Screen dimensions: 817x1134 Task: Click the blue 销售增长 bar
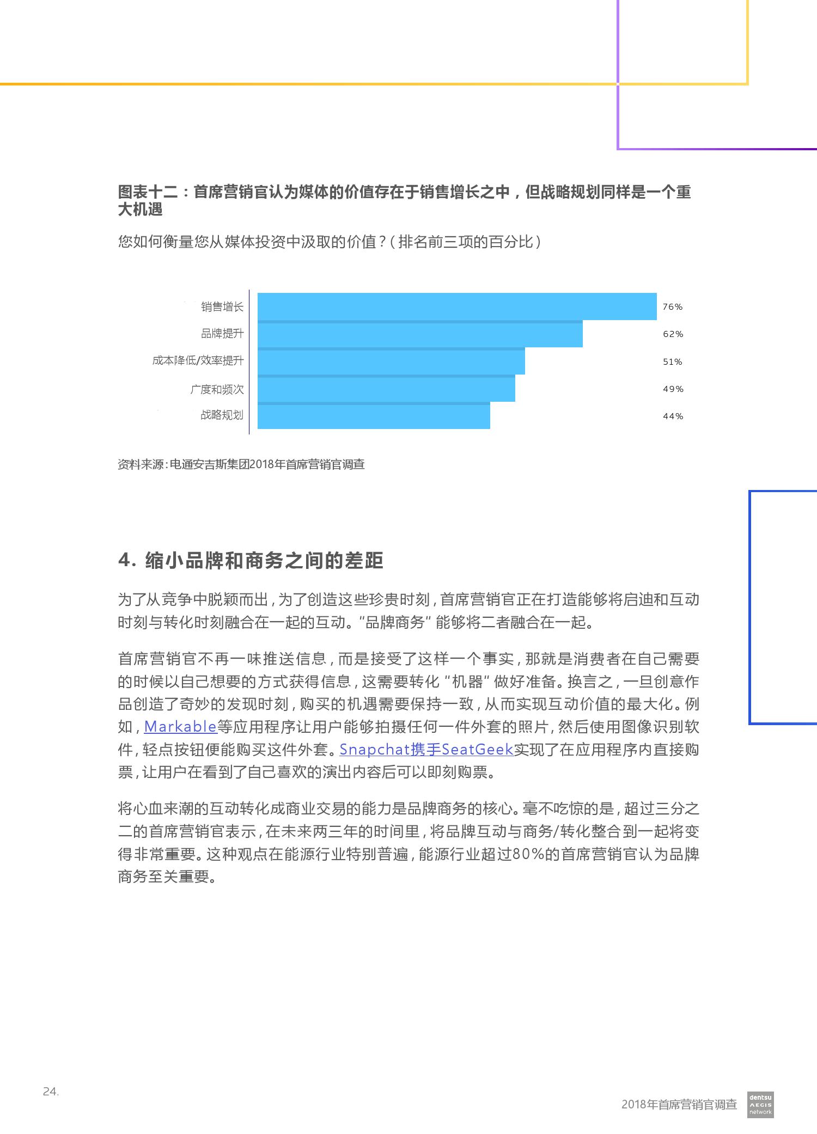[x=456, y=306]
